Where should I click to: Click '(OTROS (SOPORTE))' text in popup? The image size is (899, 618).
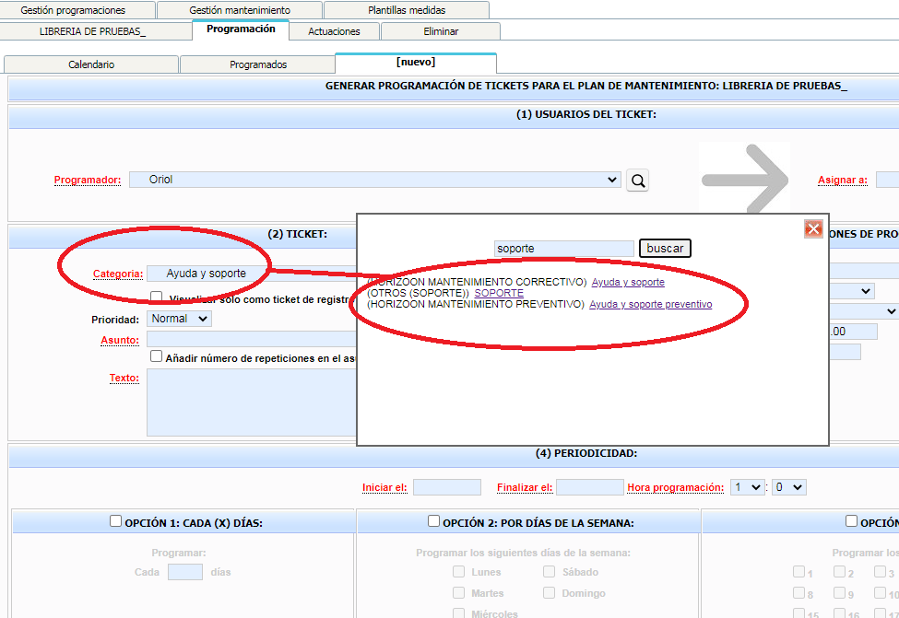coord(418,293)
